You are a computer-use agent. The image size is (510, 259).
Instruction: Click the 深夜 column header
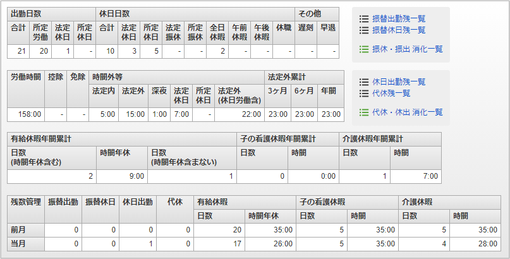tap(159, 96)
